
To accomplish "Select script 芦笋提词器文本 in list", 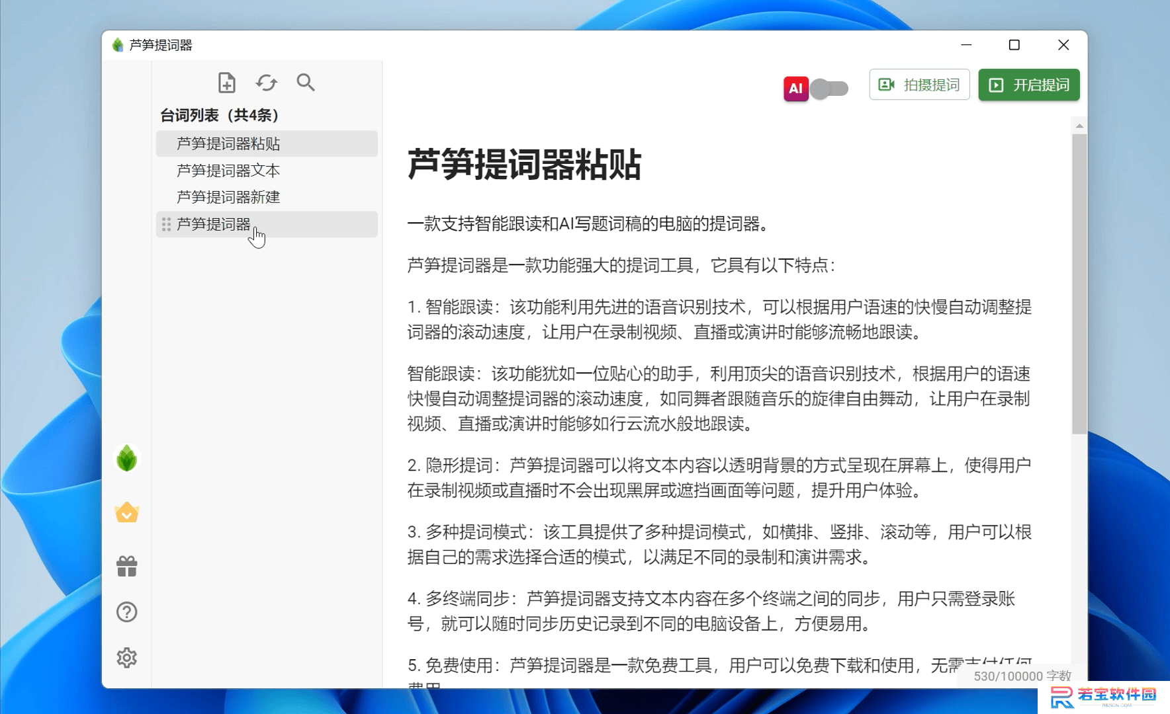I will [x=267, y=171].
